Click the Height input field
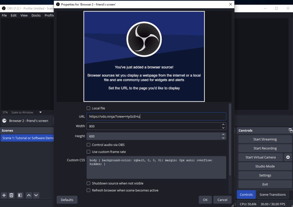293x207 pixels. [153, 136]
